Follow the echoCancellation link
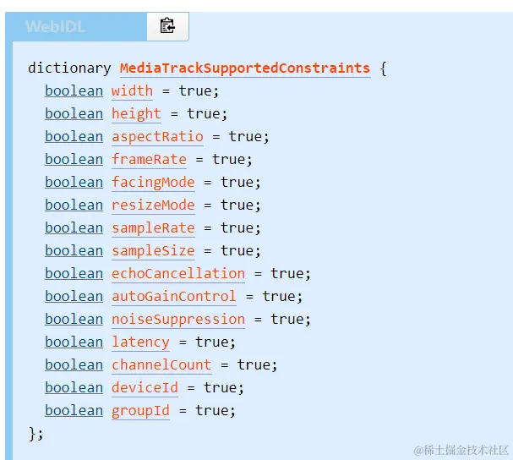The width and height of the screenshot is (513, 460). point(178,274)
